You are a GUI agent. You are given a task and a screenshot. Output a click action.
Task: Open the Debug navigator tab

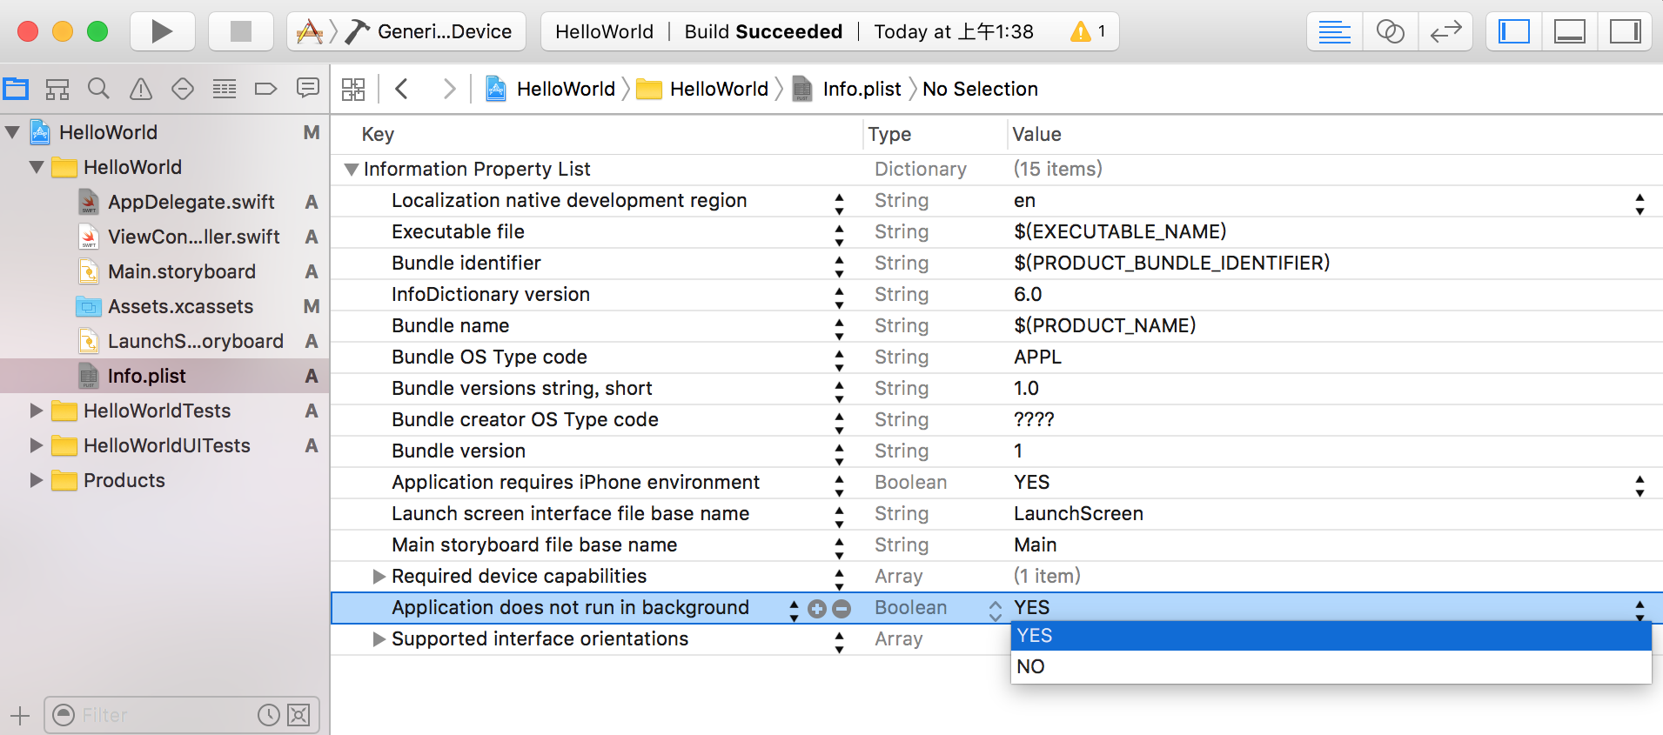click(225, 89)
